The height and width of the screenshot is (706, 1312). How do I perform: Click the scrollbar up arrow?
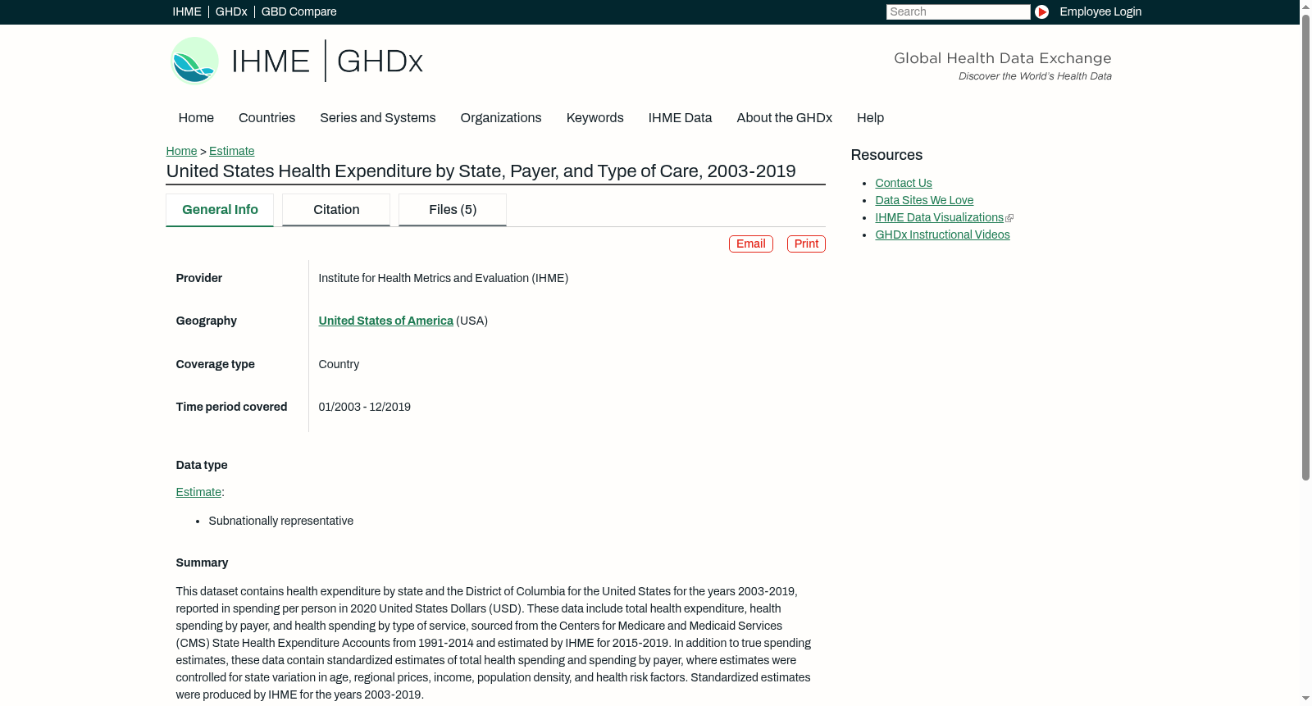[1305, 6]
